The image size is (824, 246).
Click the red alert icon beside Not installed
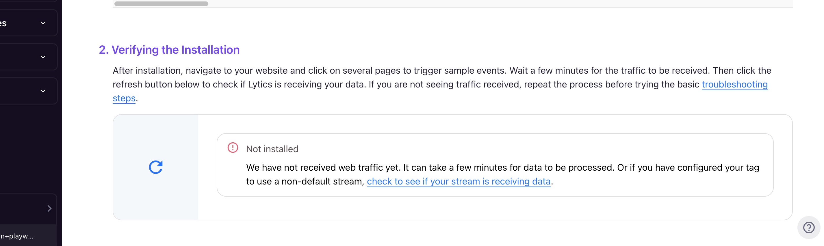233,148
